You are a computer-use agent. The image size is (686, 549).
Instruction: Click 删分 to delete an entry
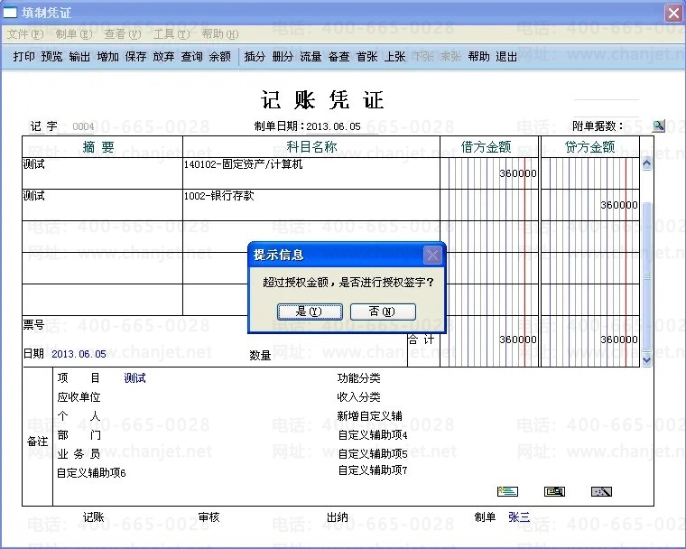[x=283, y=57]
